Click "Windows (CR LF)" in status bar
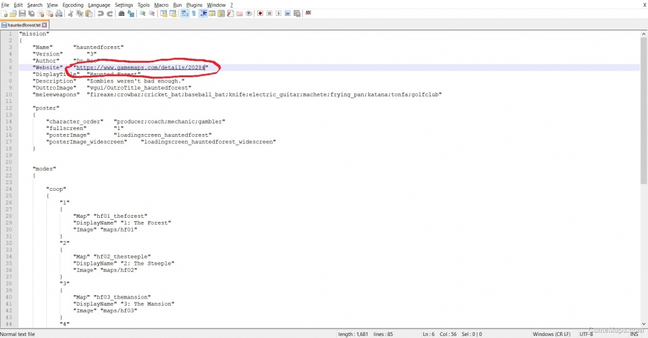This screenshot has width=648, height=338. coord(551,334)
